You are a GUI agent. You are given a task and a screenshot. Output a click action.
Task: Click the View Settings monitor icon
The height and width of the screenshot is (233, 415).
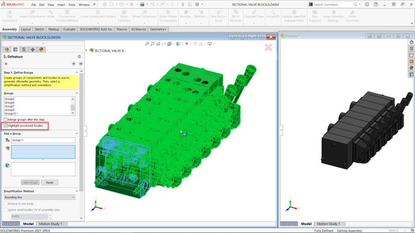(210, 44)
